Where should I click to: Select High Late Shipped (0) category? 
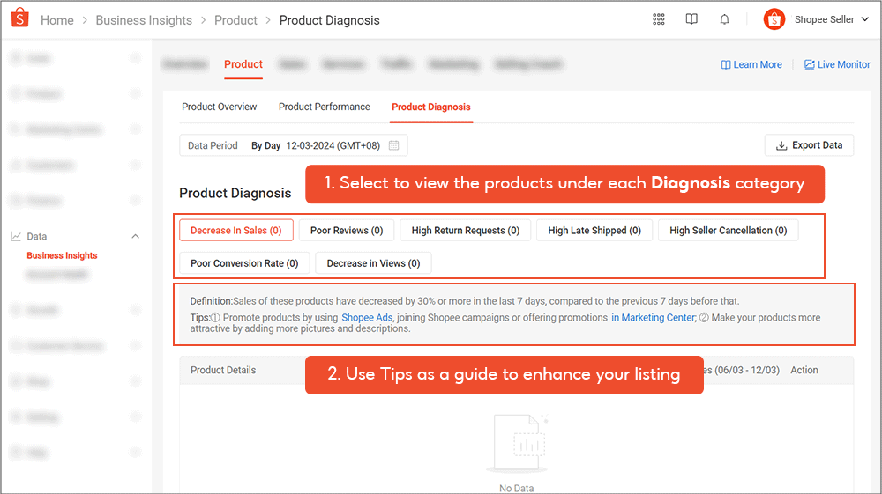(x=594, y=230)
